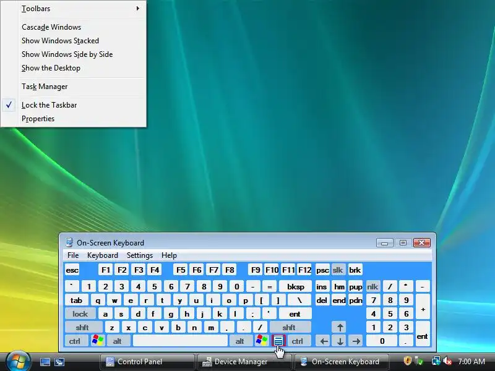Viewport: 495px width, 371px height.
Task: Toggle the caps lock key
Action: pos(80,313)
